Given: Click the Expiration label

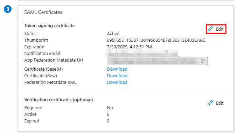Looking at the screenshot, I should (x=34, y=47).
